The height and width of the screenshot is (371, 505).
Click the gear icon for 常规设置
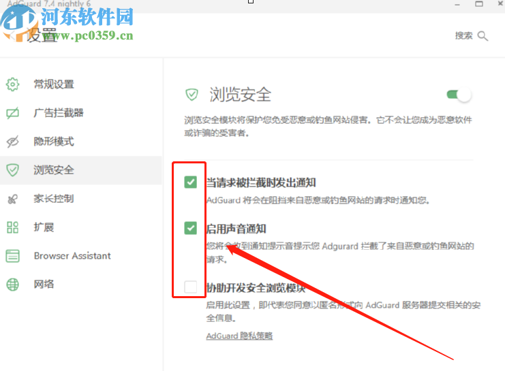coord(12,84)
